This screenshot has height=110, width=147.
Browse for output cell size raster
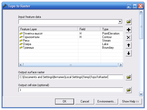(x=129, y=90)
